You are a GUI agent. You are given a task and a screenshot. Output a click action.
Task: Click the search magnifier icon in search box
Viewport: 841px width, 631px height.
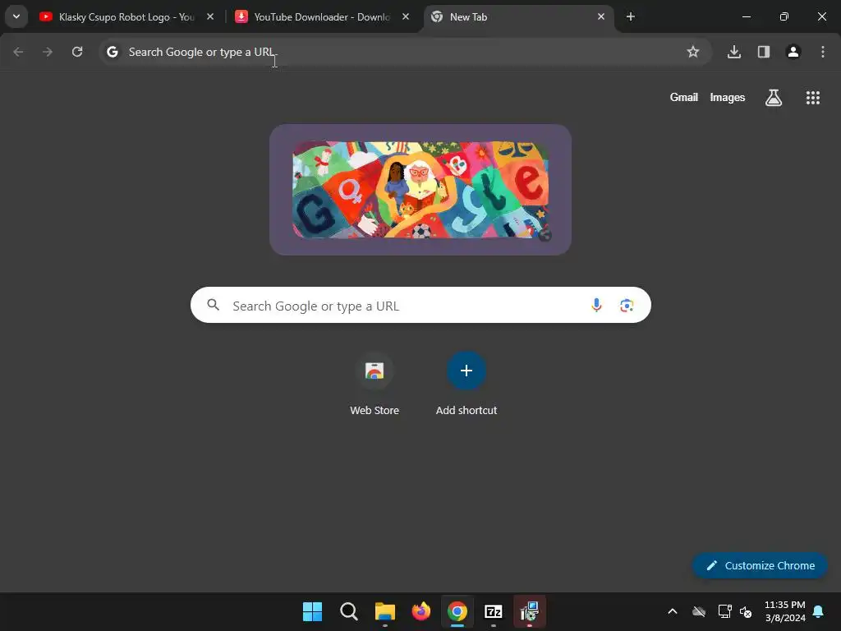[214, 305]
